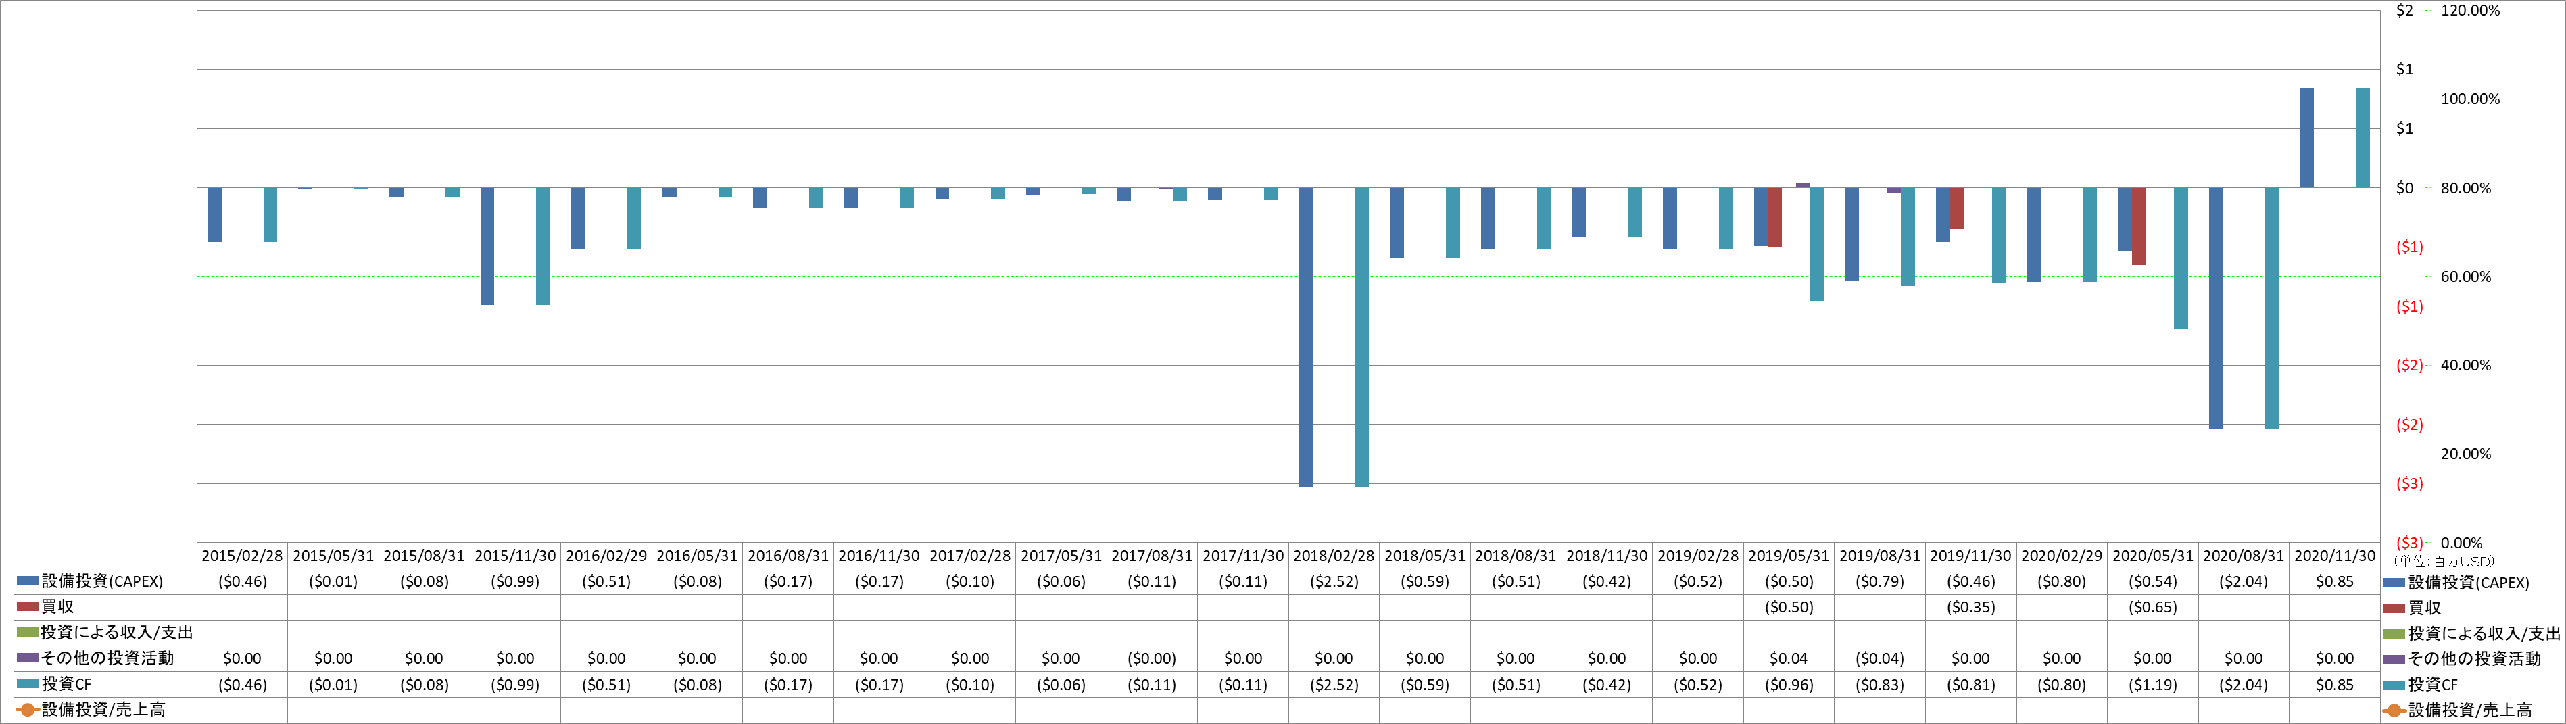The image size is (2566, 724).
Task: Click the small purple bar for 2019/05/31
Action: tap(1803, 185)
